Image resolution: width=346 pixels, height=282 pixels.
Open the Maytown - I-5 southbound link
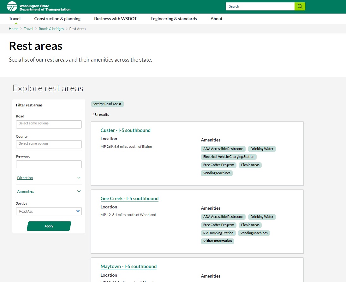click(x=128, y=267)
